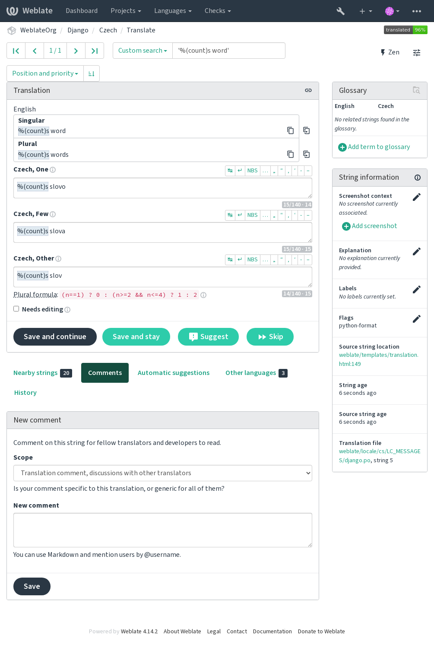Clone the plural source into translation
The width and height of the screenshot is (434, 648).
coord(307,154)
